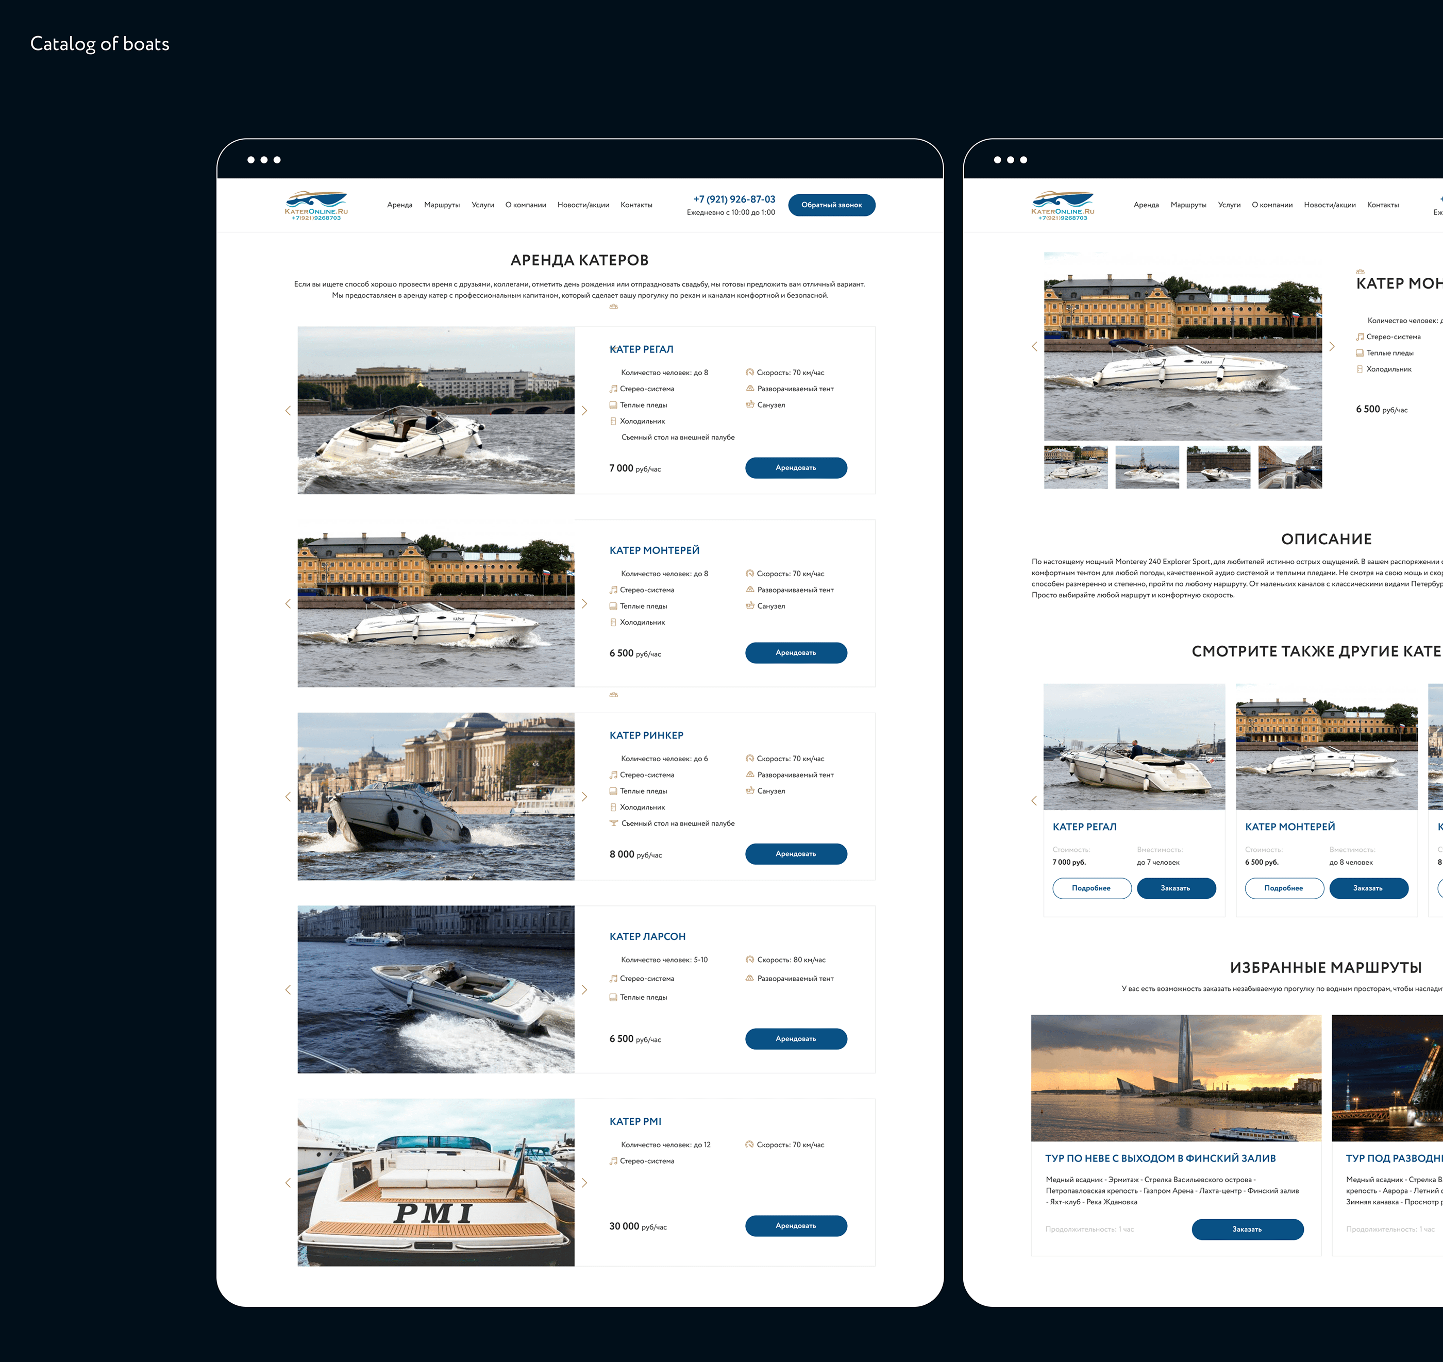Click the Обратный звонок button

click(x=832, y=205)
